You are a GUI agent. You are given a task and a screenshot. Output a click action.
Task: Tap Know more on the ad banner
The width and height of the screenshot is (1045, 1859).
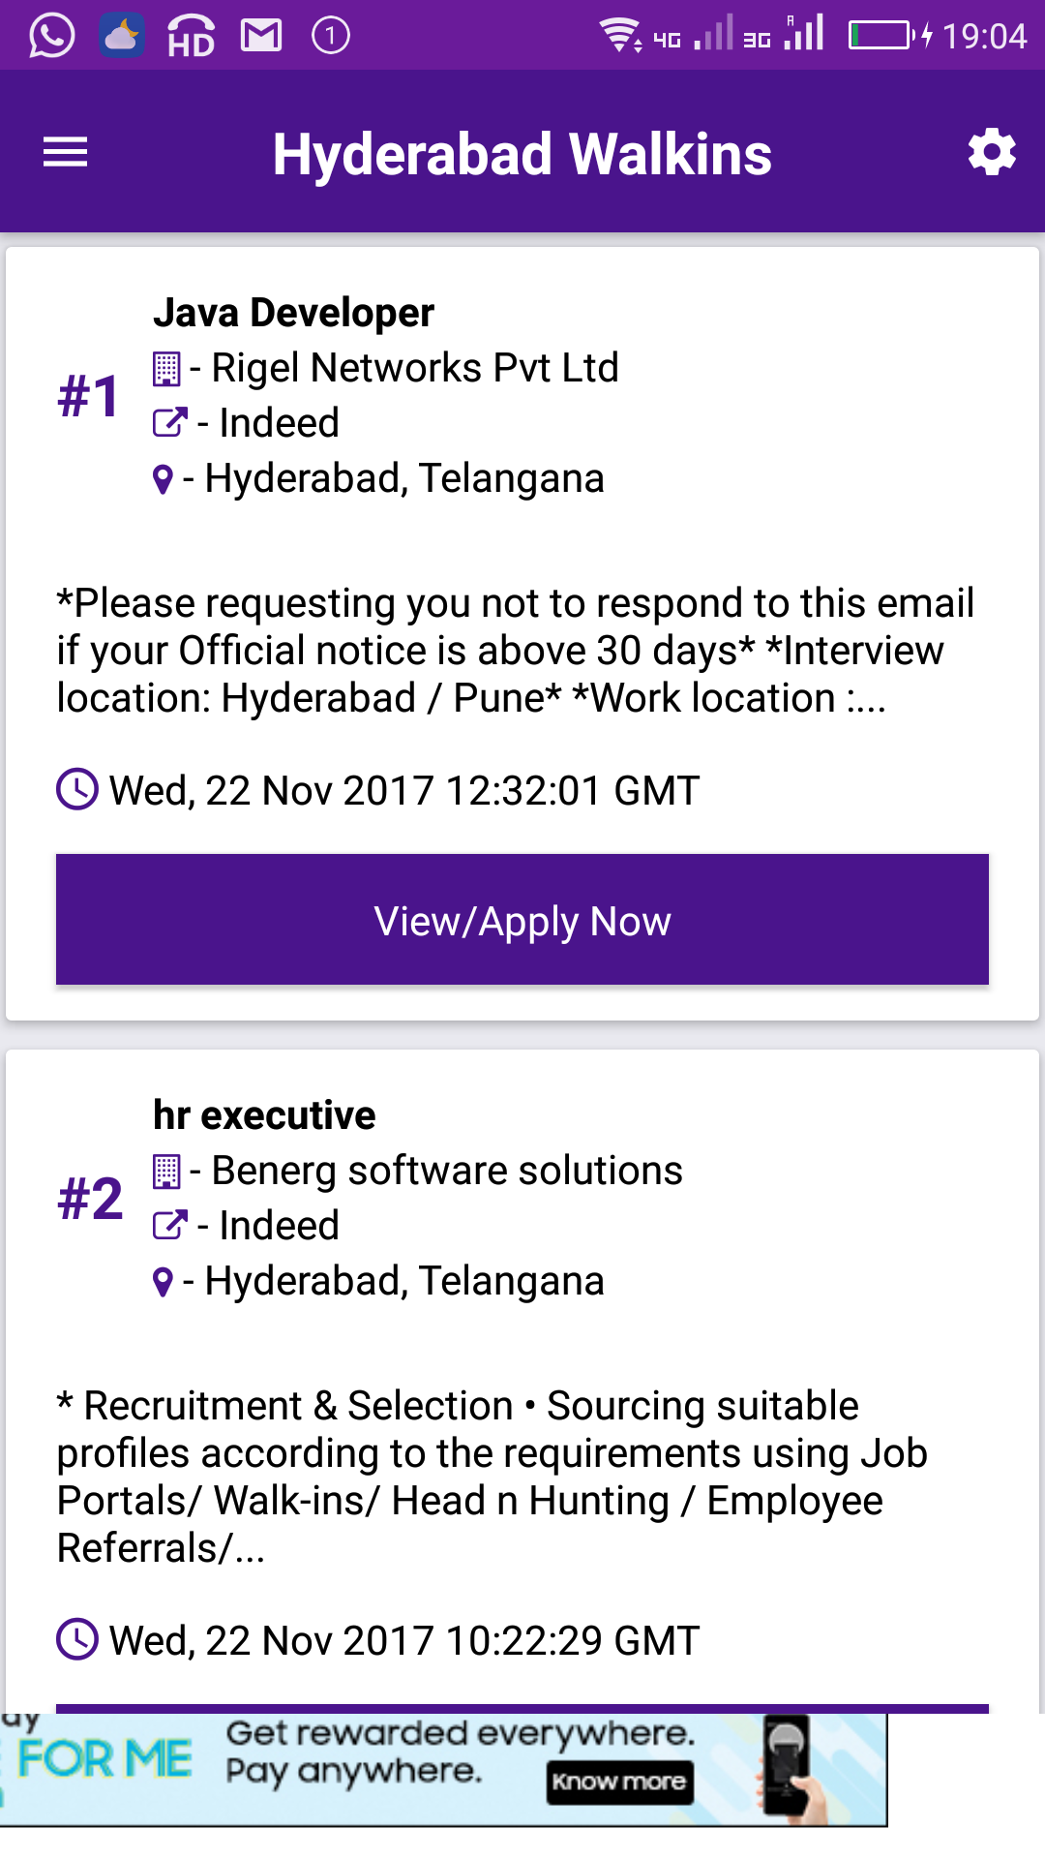[x=619, y=1782]
